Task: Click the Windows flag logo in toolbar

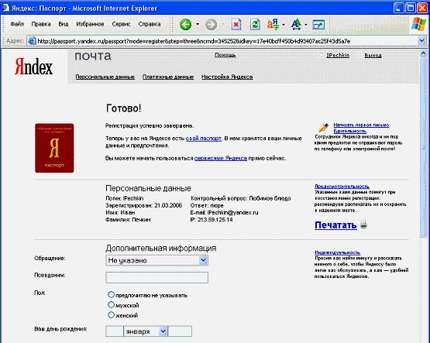Action: 418,24
